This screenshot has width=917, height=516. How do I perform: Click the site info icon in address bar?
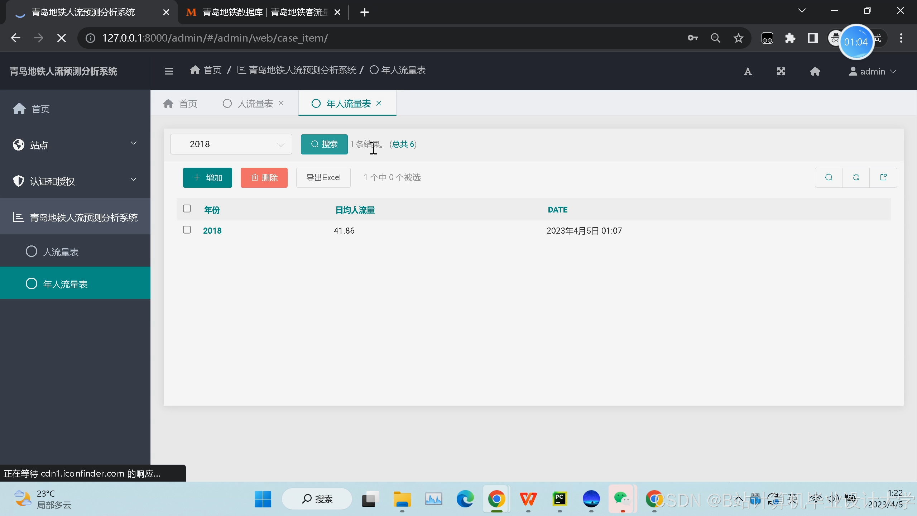90,38
